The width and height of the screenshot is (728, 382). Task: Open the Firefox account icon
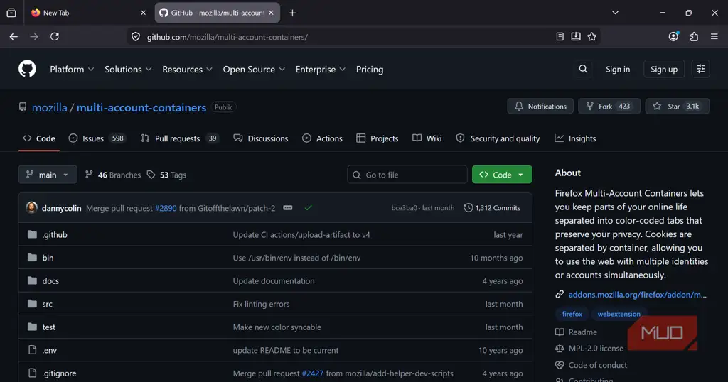673,37
